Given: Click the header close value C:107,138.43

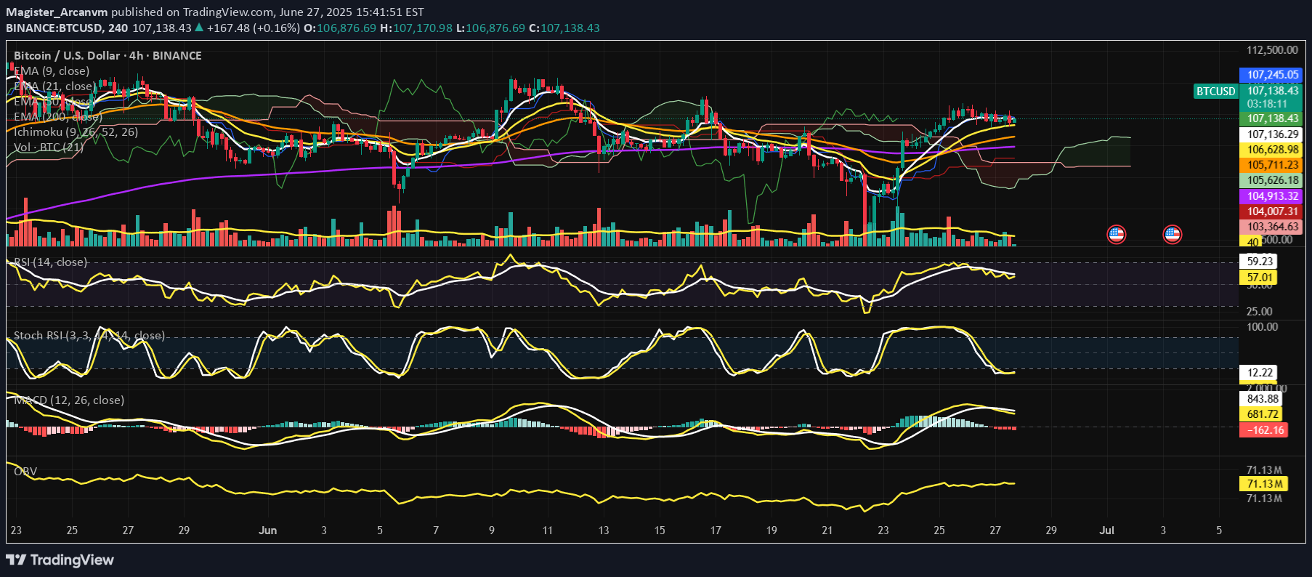Looking at the screenshot, I should tap(564, 28).
